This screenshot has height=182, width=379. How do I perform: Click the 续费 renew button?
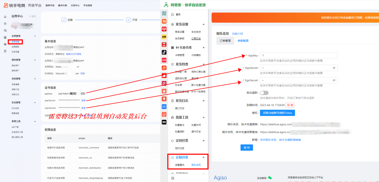coord(290,105)
